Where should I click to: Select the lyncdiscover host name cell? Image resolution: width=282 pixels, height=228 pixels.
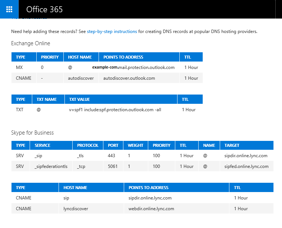76,209
